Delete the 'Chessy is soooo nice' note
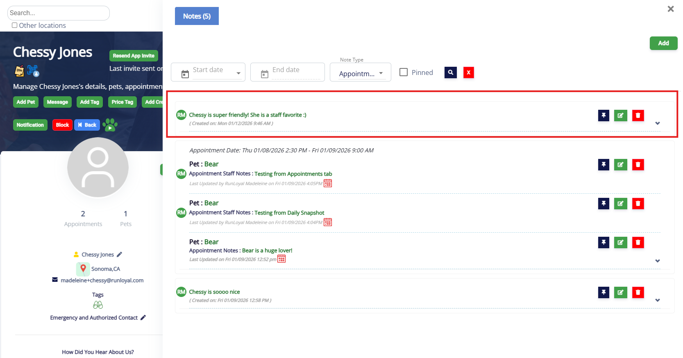The height and width of the screenshot is (358, 683). point(638,292)
